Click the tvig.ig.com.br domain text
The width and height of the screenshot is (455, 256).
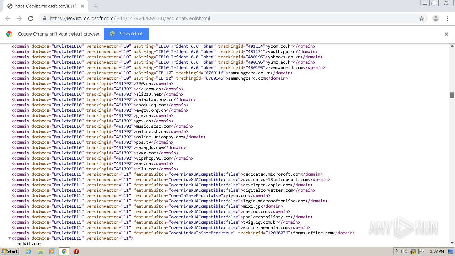pos(261,222)
